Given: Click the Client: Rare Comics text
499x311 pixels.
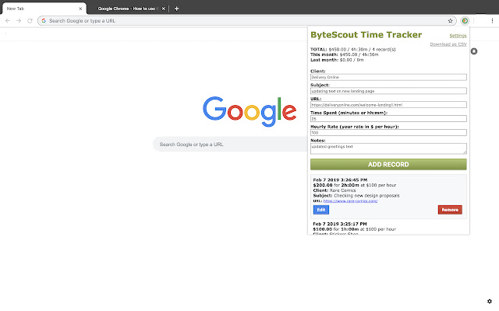Looking at the screenshot, I should pos(334,190).
